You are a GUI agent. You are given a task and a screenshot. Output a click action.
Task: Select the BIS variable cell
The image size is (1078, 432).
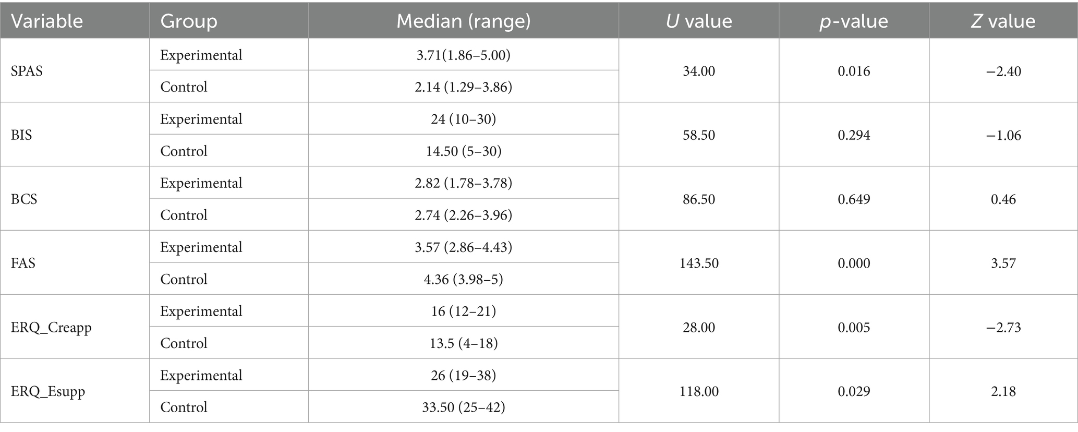tap(21, 135)
